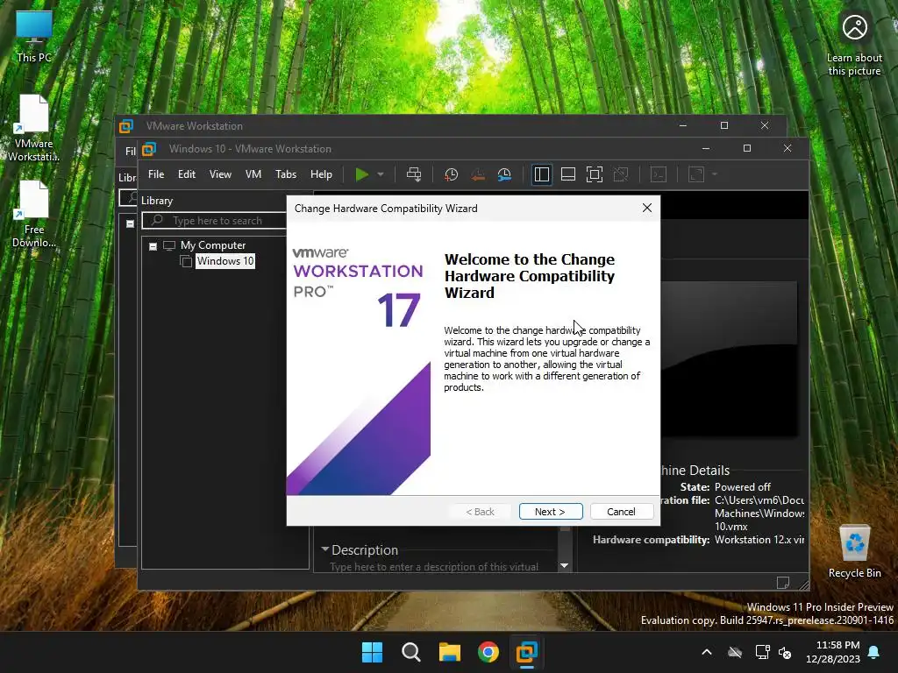
Task: Click the green Power On play button
Action: click(x=361, y=174)
